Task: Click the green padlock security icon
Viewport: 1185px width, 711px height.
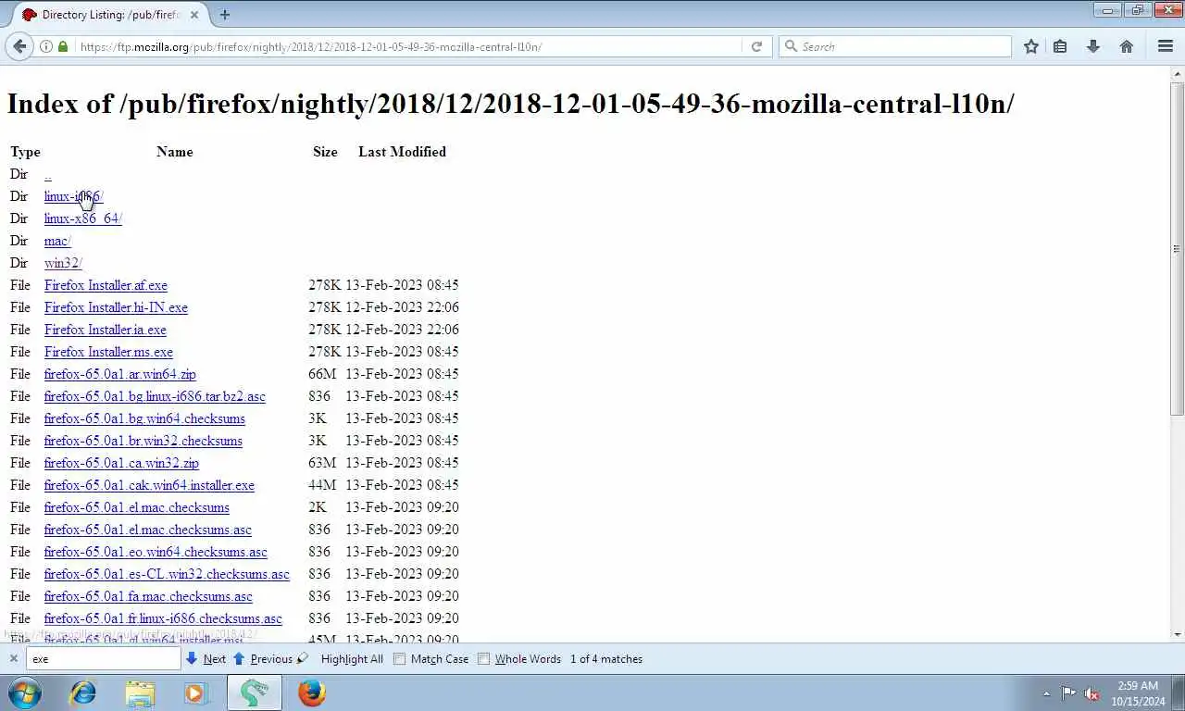Action: tap(63, 46)
